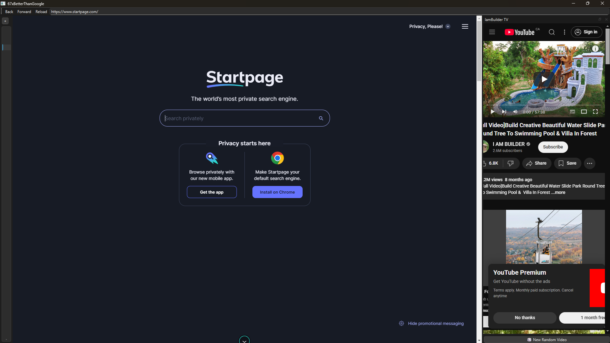610x343 pixels.
Task: Click the 0:00 / 57:38 time display
Action: [534, 112]
